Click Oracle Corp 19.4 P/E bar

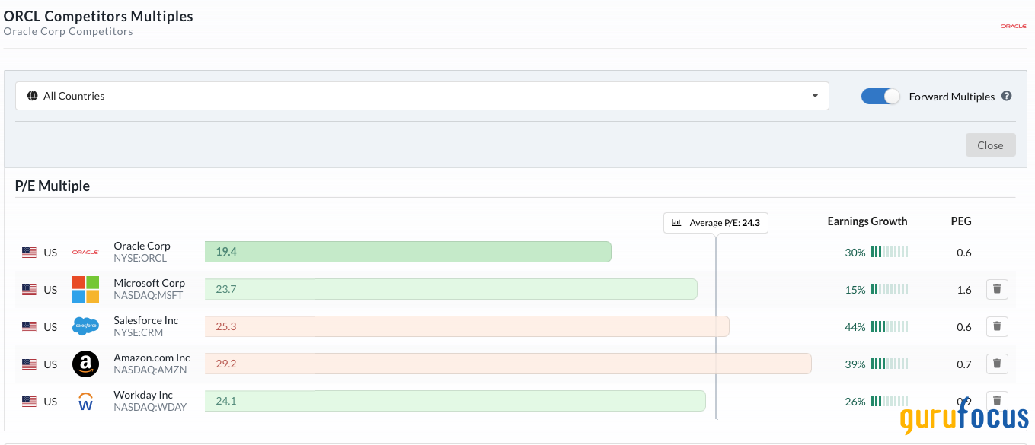(x=408, y=252)
